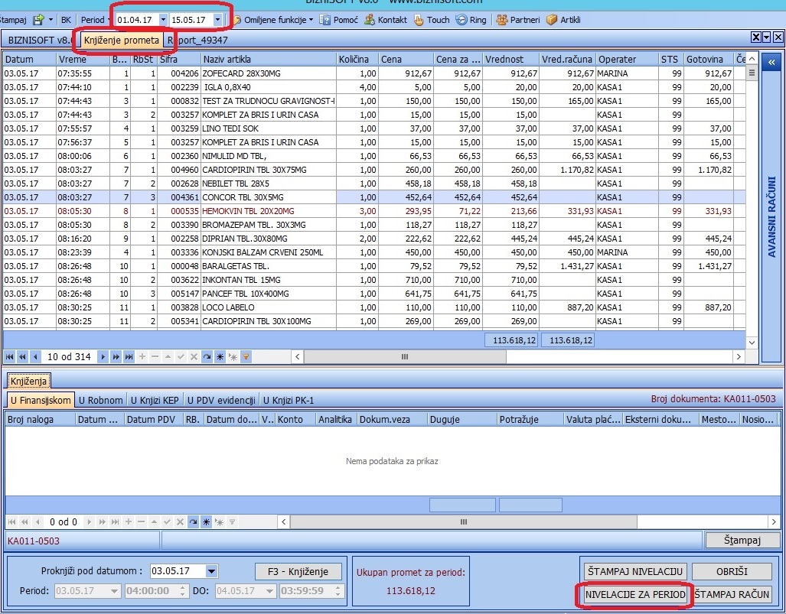The width and height of the screenshot is (786, 614).
Task: Click the Štampaj button
Action: 742,541
